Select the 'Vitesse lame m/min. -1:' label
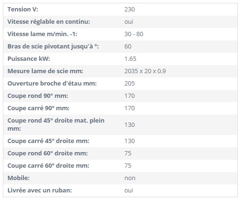The height and width of the screenshot is (201, 243). (x=42, y=34)
